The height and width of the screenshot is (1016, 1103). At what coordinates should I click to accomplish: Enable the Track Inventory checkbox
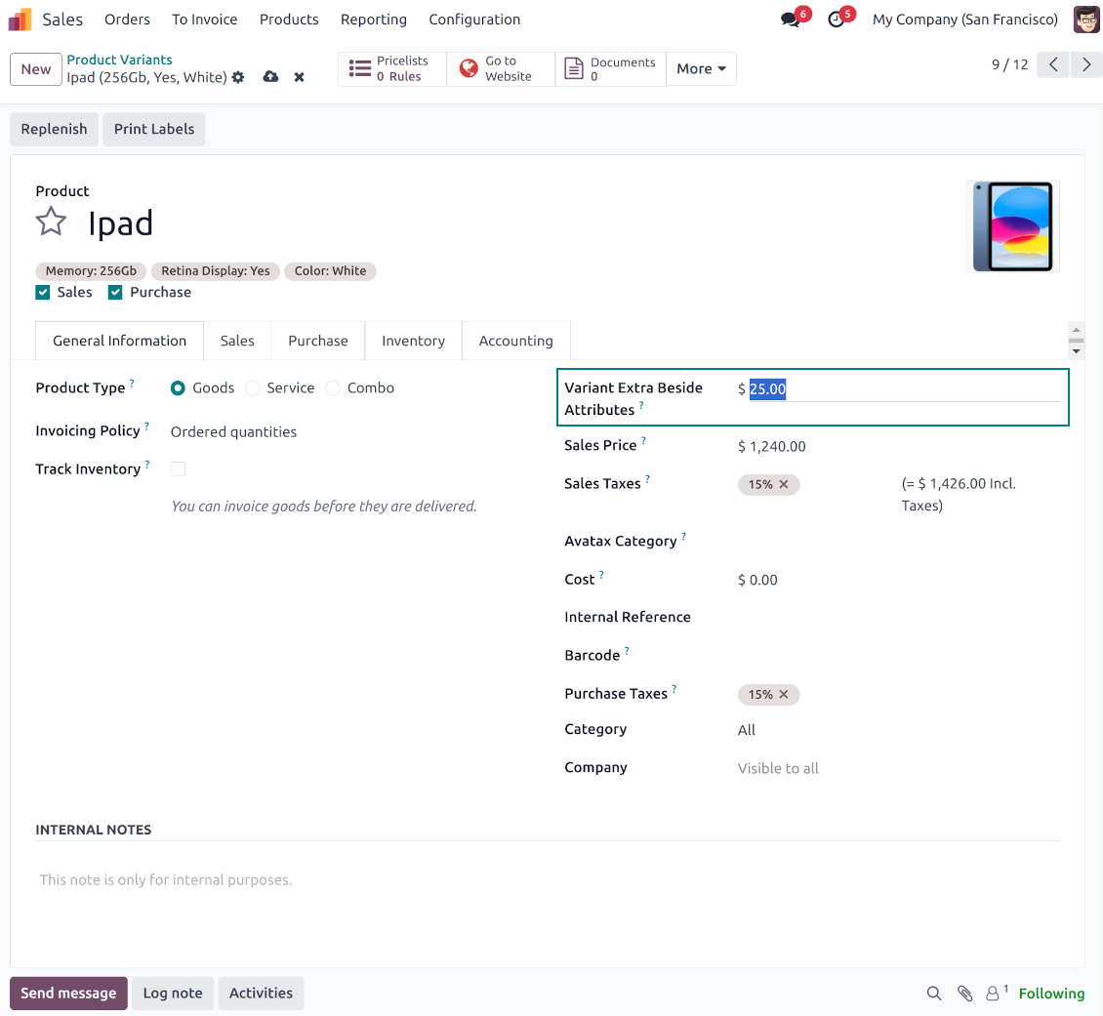click(x=178, y=469)
